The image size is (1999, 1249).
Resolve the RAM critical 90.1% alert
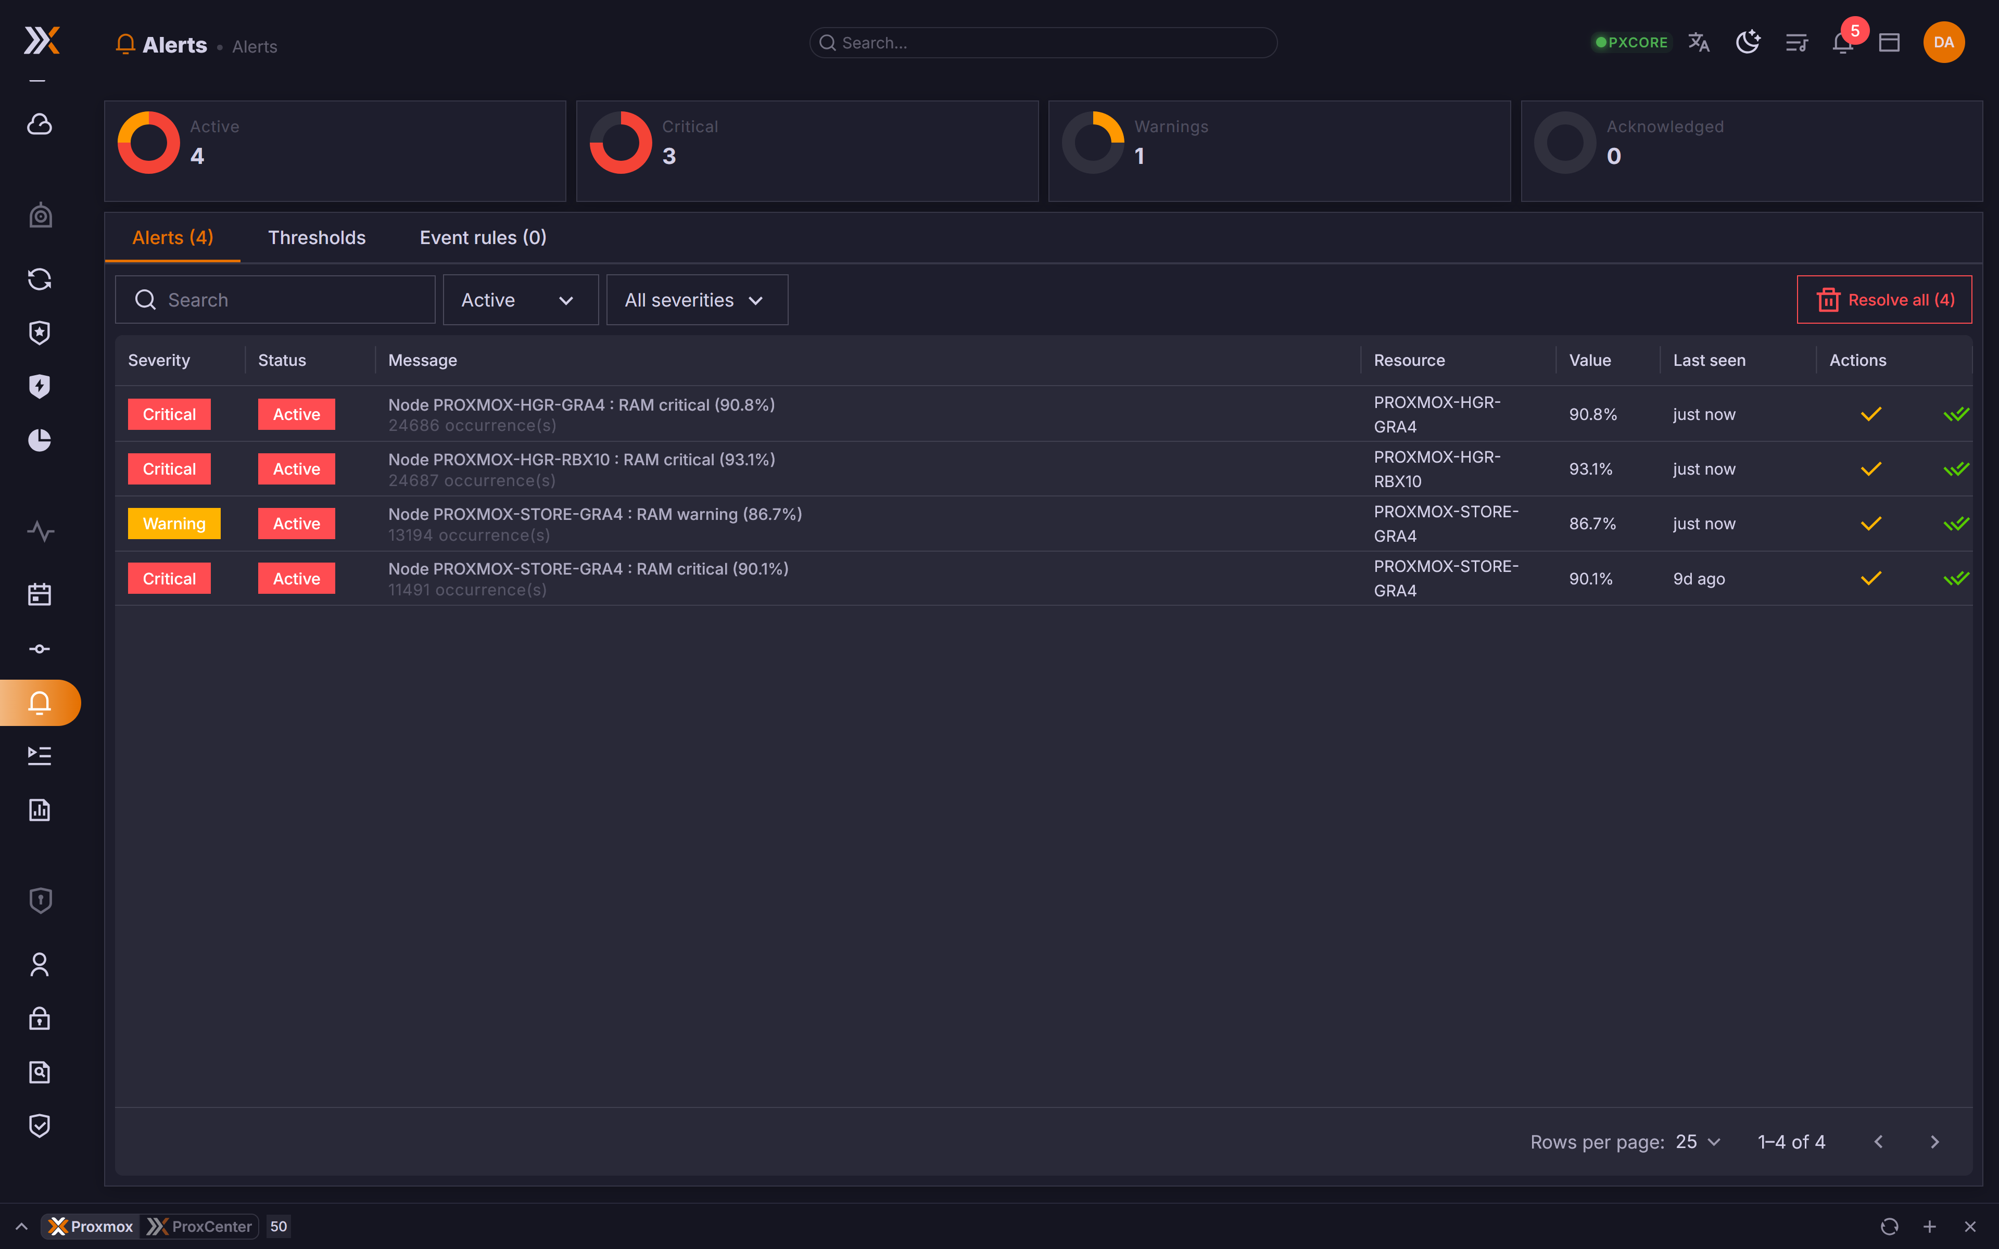[x=1956, y=578]
